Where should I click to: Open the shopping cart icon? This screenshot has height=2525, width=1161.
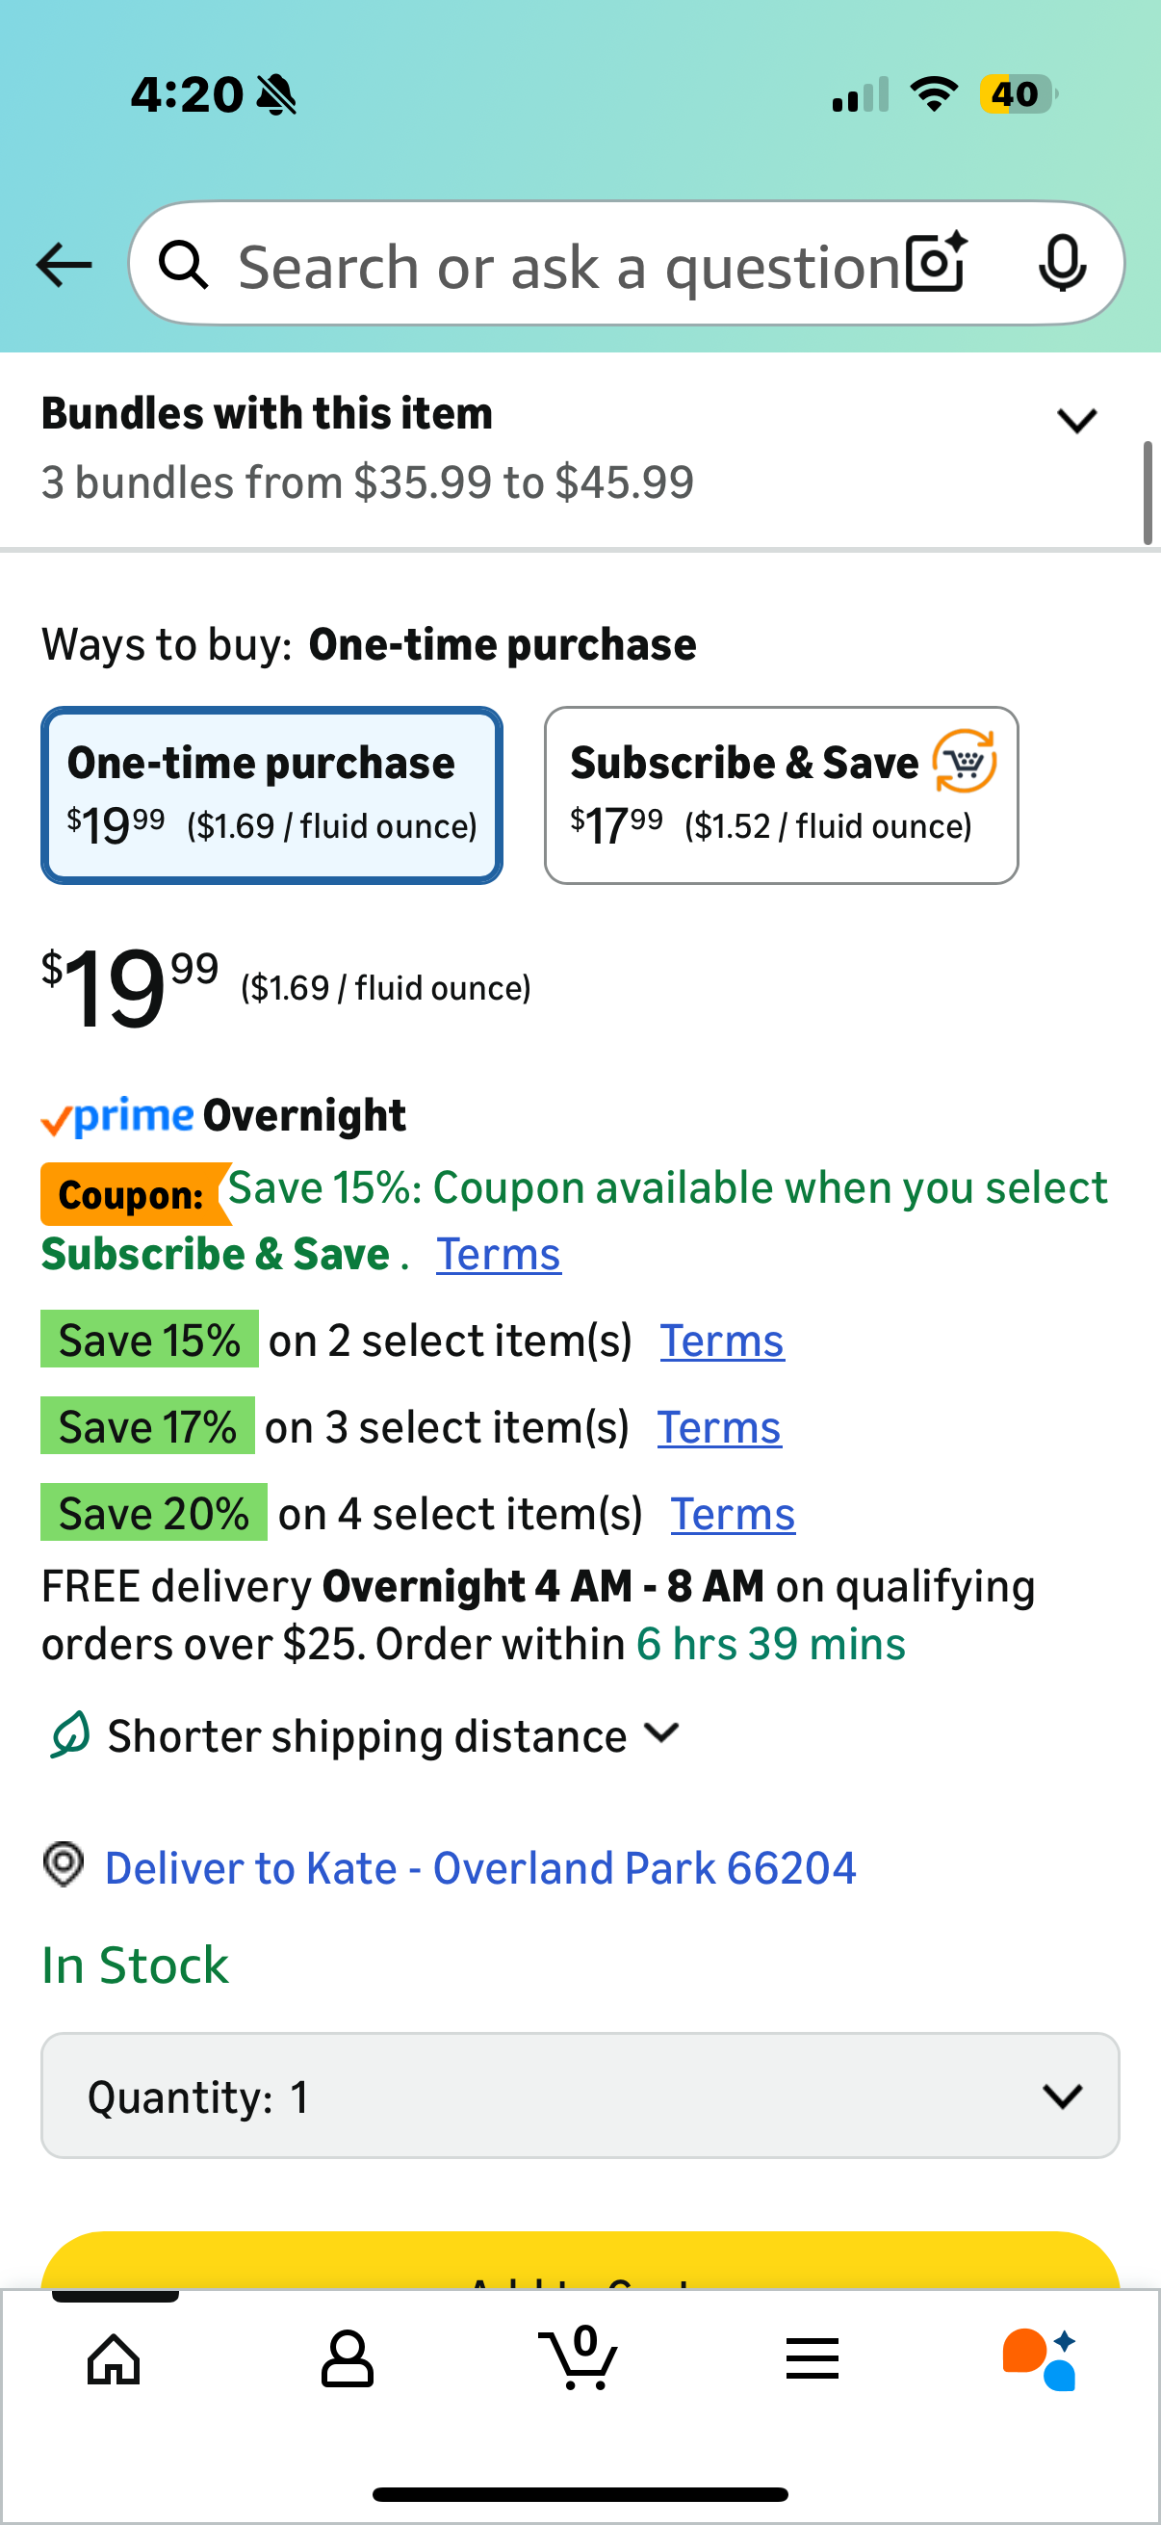click(579, 2356)
